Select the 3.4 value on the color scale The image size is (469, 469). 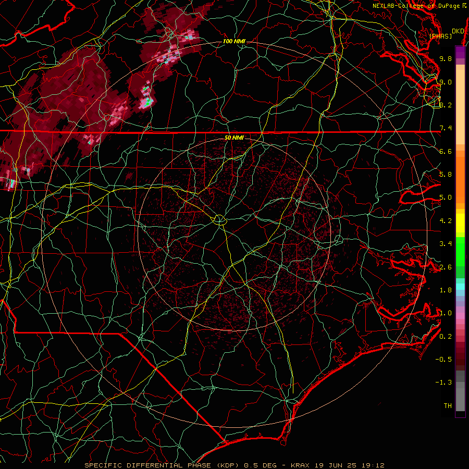coord(446,244)
